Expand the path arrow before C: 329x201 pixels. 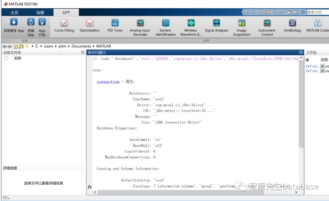[33, 46]
